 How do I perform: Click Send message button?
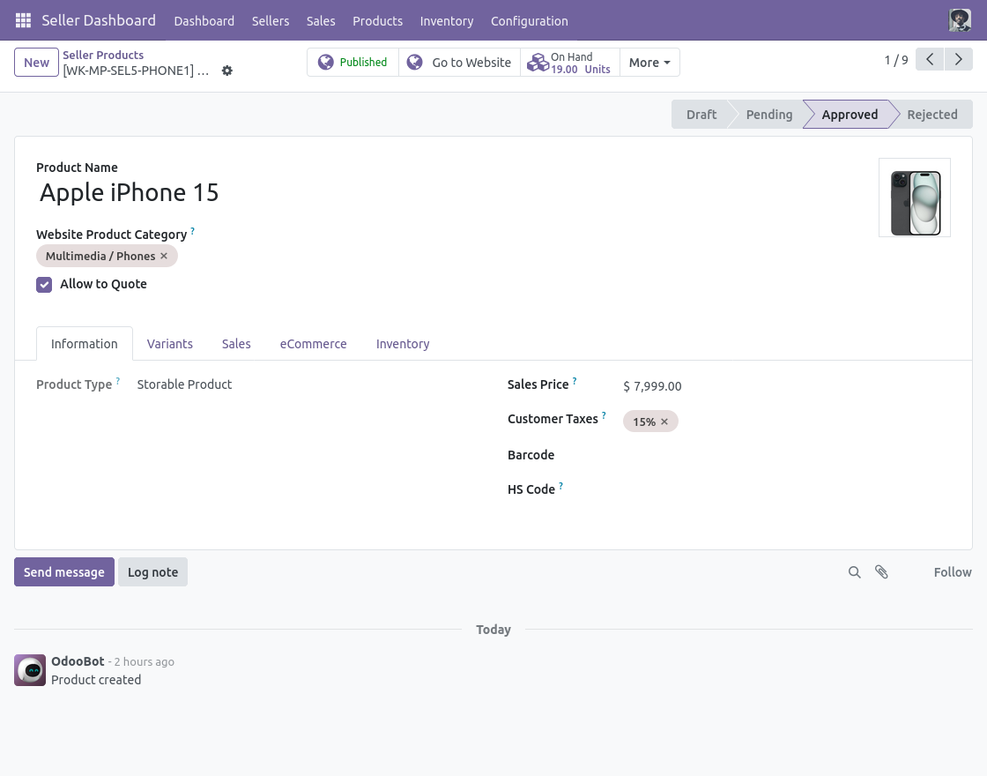pyautogui.click(x=64, y=572)
